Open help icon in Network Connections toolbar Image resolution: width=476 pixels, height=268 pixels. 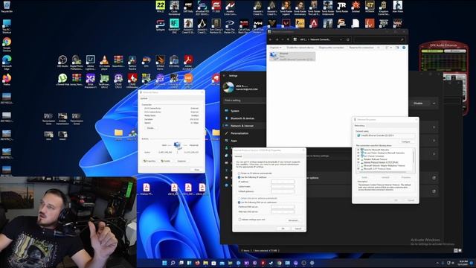pyautogui.click(x=404, y=48)
